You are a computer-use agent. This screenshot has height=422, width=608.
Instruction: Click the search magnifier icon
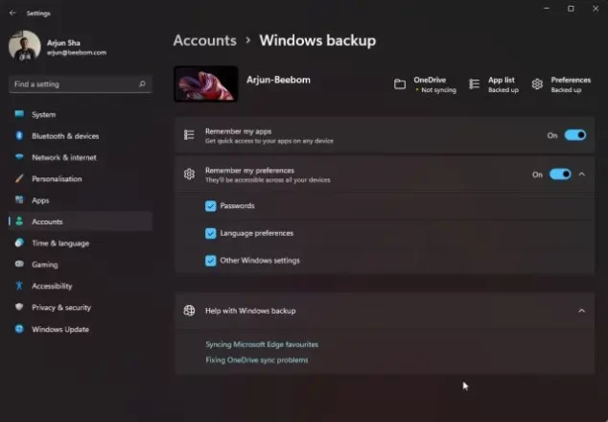[x=142, y=83]
